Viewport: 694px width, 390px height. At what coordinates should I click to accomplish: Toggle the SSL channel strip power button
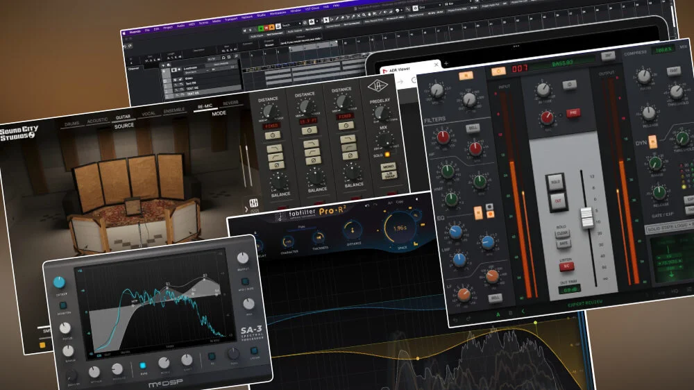[498, 71]
